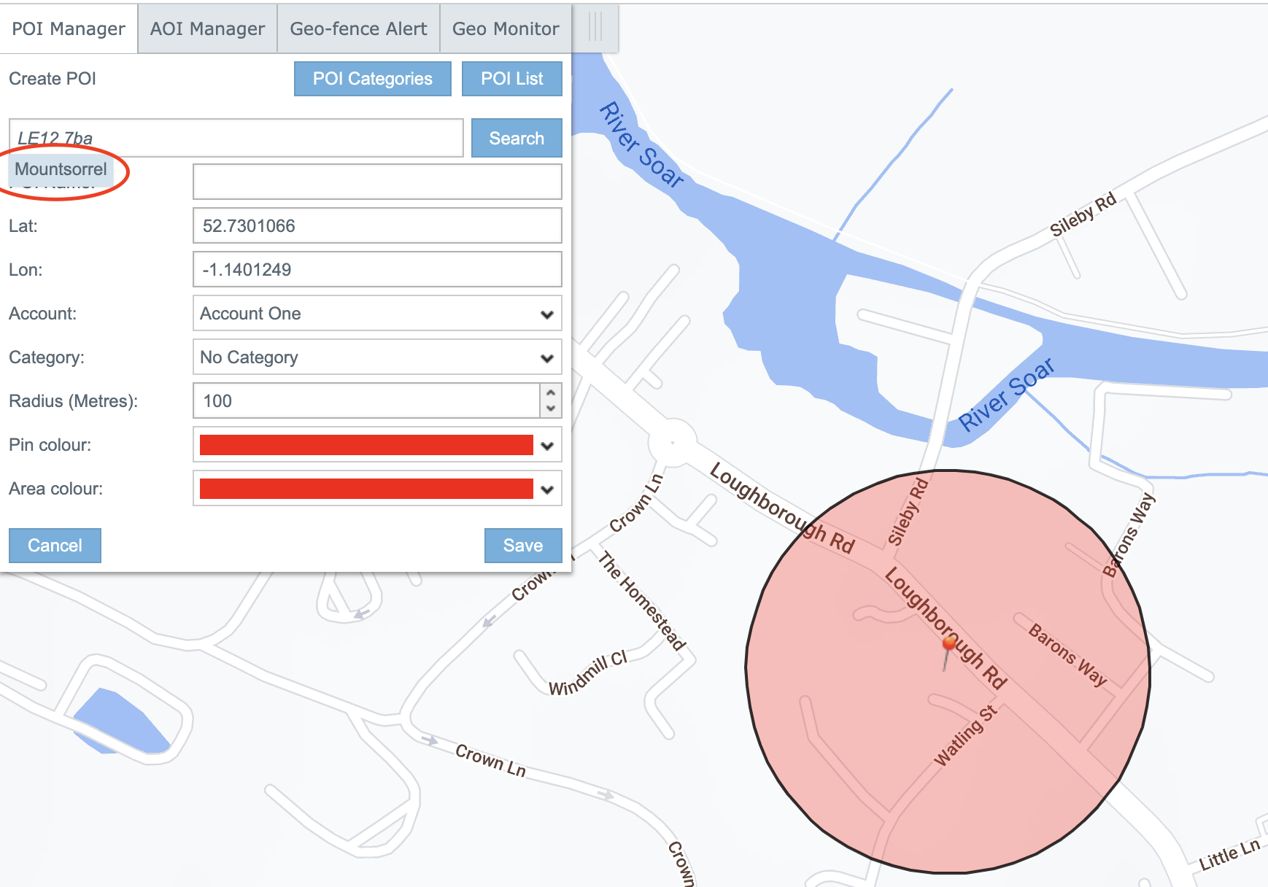Click the red map pin marker
Image resolution: width=1268 pixels, height=887 pixels.
tap(948, 645)
